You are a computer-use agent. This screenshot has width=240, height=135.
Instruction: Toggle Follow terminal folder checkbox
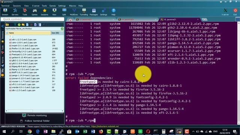click(x=21, y=121)
